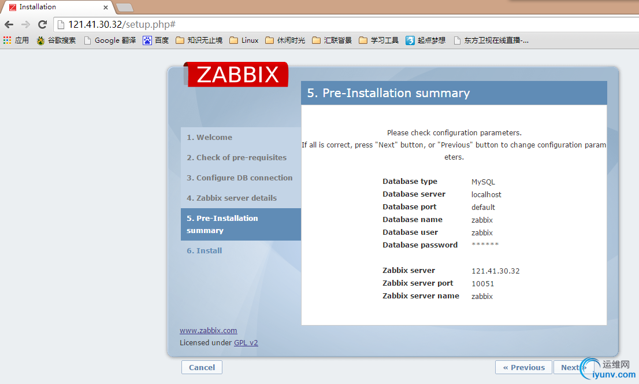
Task: Select step 3. Configure DB connection
Action: point(241,178)
